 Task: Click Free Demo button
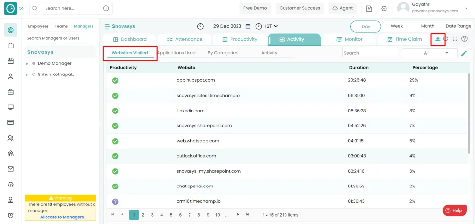[255, 8]
